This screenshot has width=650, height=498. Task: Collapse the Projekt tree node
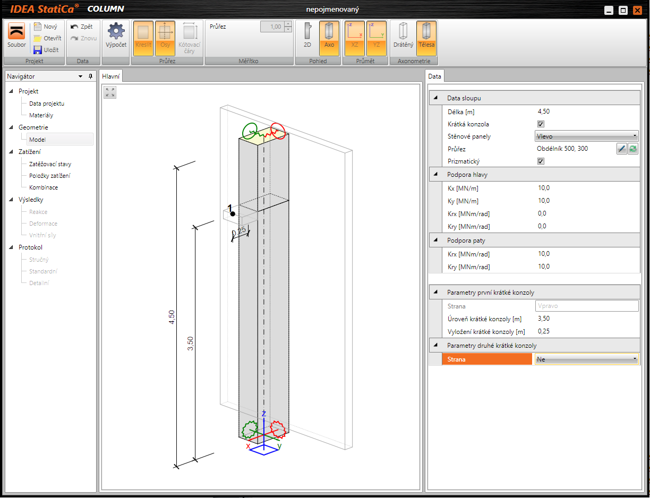12,91
